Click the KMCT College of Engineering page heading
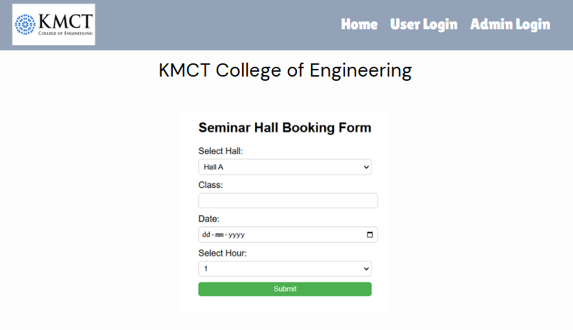The width and height of the screenshot is (573, 330). coord(285,70)
